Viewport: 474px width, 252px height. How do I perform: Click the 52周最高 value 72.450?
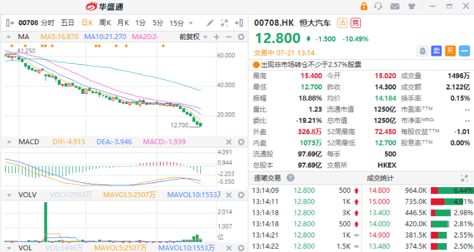click(x=386, y=132)
